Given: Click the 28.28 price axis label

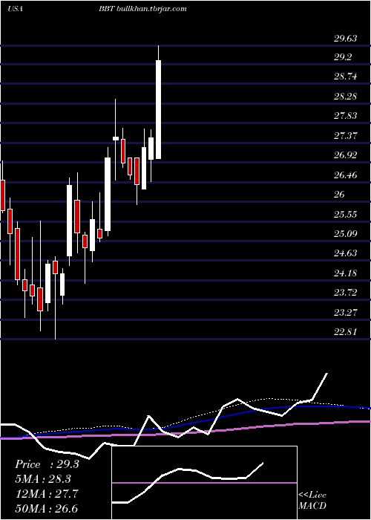Looking at the screenshot, I should [x=345, y=97].
